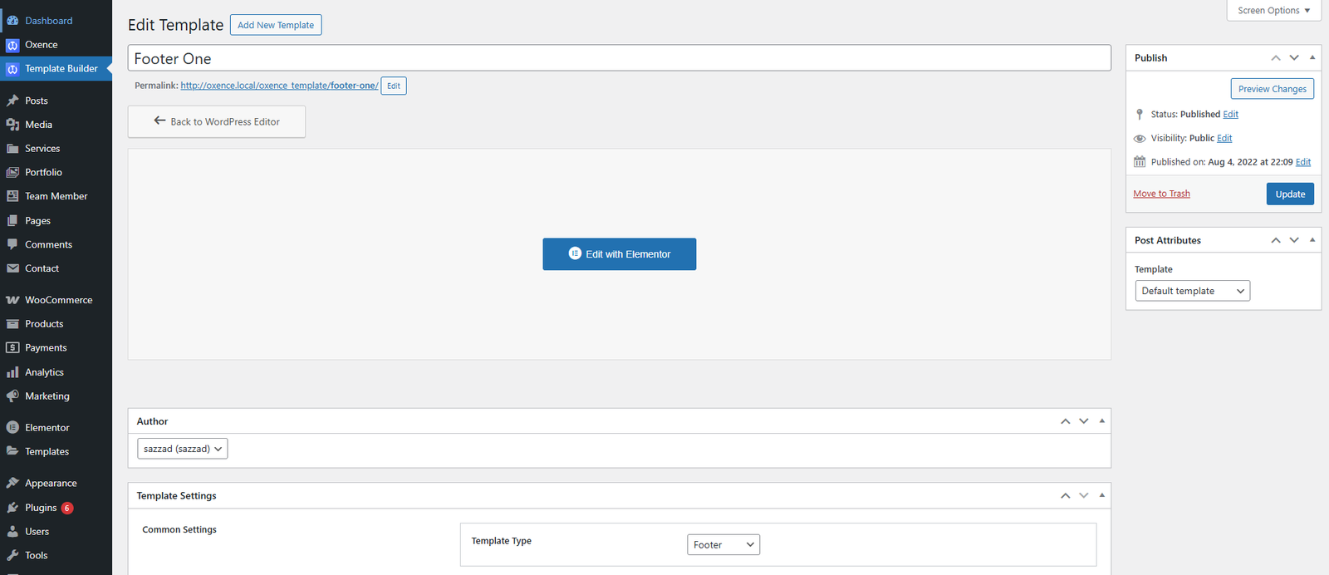Toggle the Post Attributes panel arrow
This screenshot has width=1329, height=575.
[x=1312, y=240]
